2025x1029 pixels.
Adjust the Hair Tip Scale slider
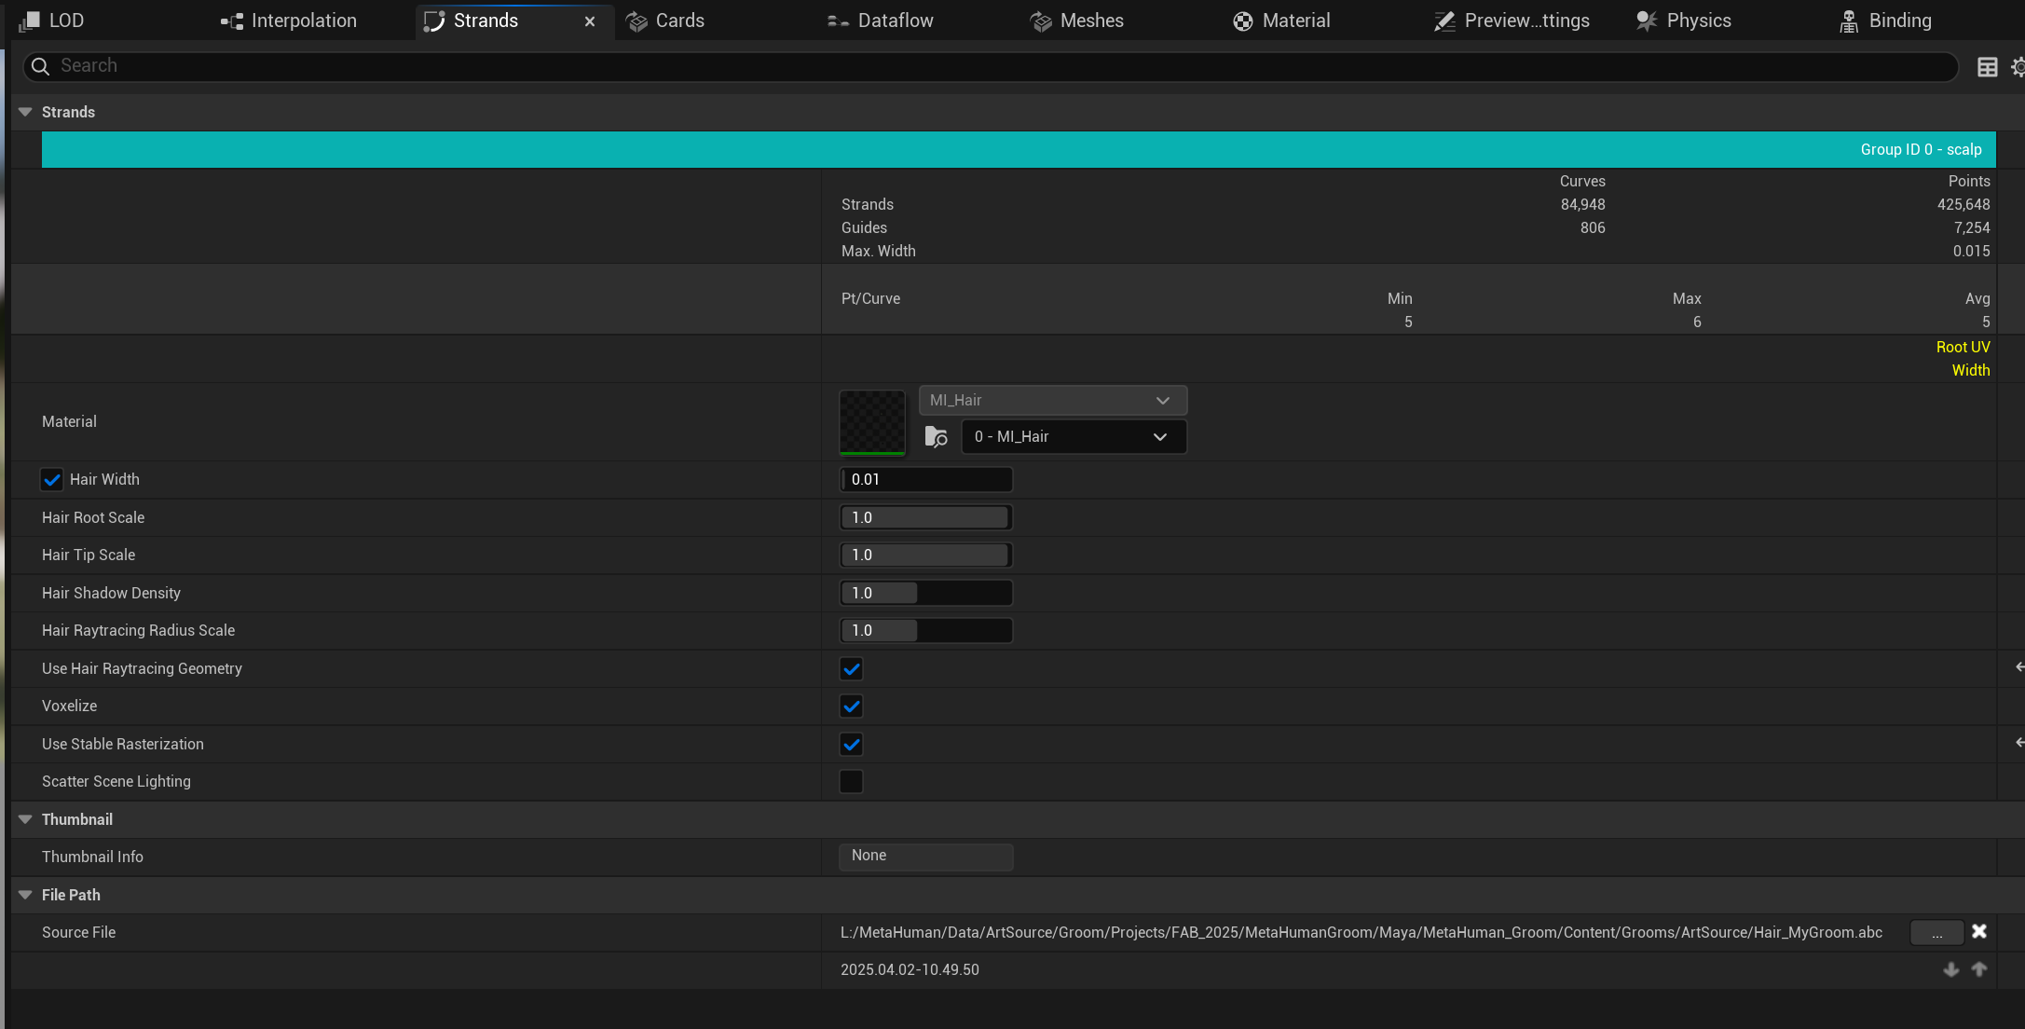(x=926, y=556)
